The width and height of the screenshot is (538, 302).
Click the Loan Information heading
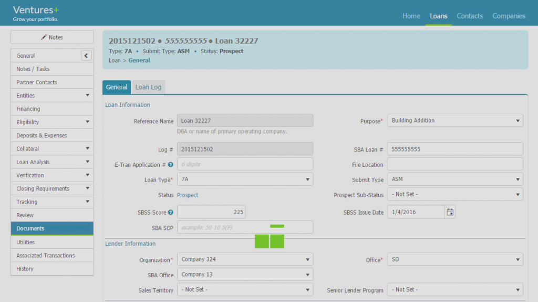pyautogui.click(x=128, y=105)
